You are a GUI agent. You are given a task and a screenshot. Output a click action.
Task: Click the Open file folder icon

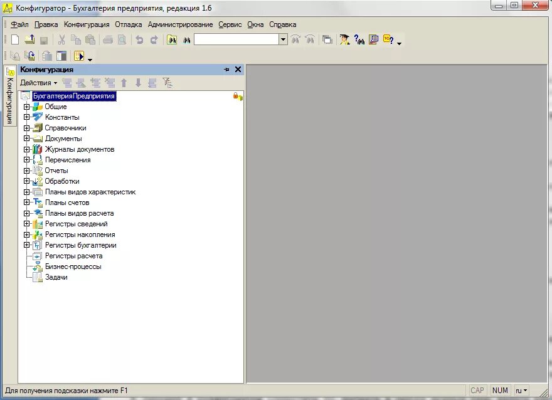click(x=29, y=39)
